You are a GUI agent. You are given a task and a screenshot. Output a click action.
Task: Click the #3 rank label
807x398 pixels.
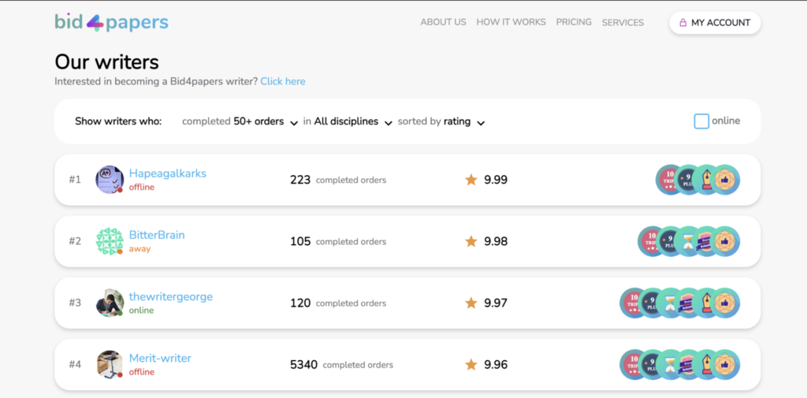pyautogui.click(x=75, y=303)
